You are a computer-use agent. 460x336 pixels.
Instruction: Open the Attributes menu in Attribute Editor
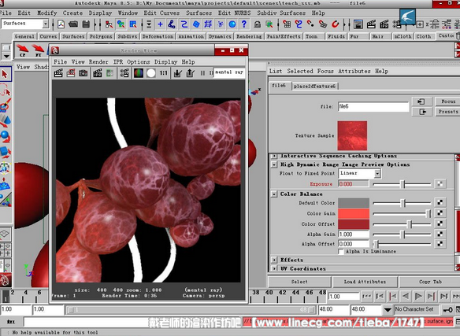point(354,71)
